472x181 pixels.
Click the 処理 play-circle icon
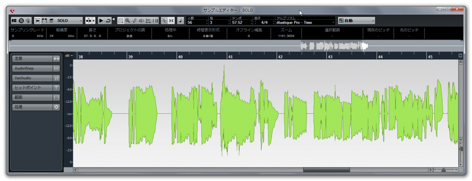tap(56, 107)
